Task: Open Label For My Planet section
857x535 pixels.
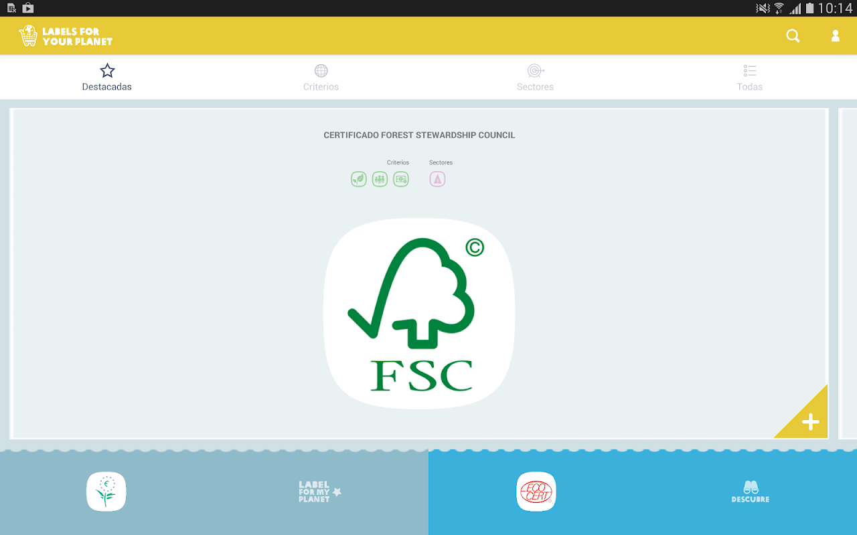Action: coord(319,492)
